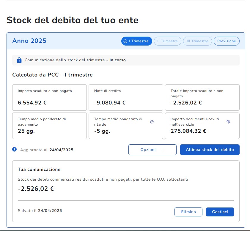
Task: Select the Note di credito card
Action: (126, 98)
